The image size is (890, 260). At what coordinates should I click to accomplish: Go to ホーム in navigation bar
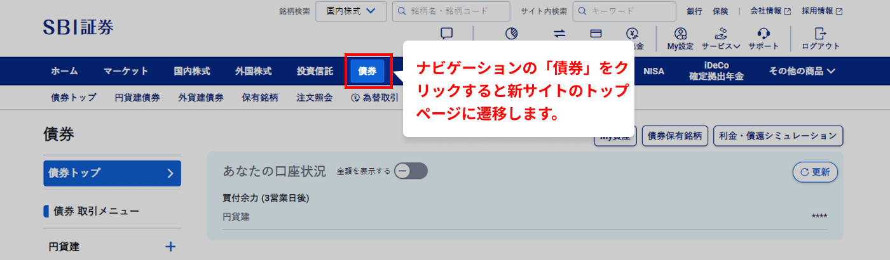64,71
